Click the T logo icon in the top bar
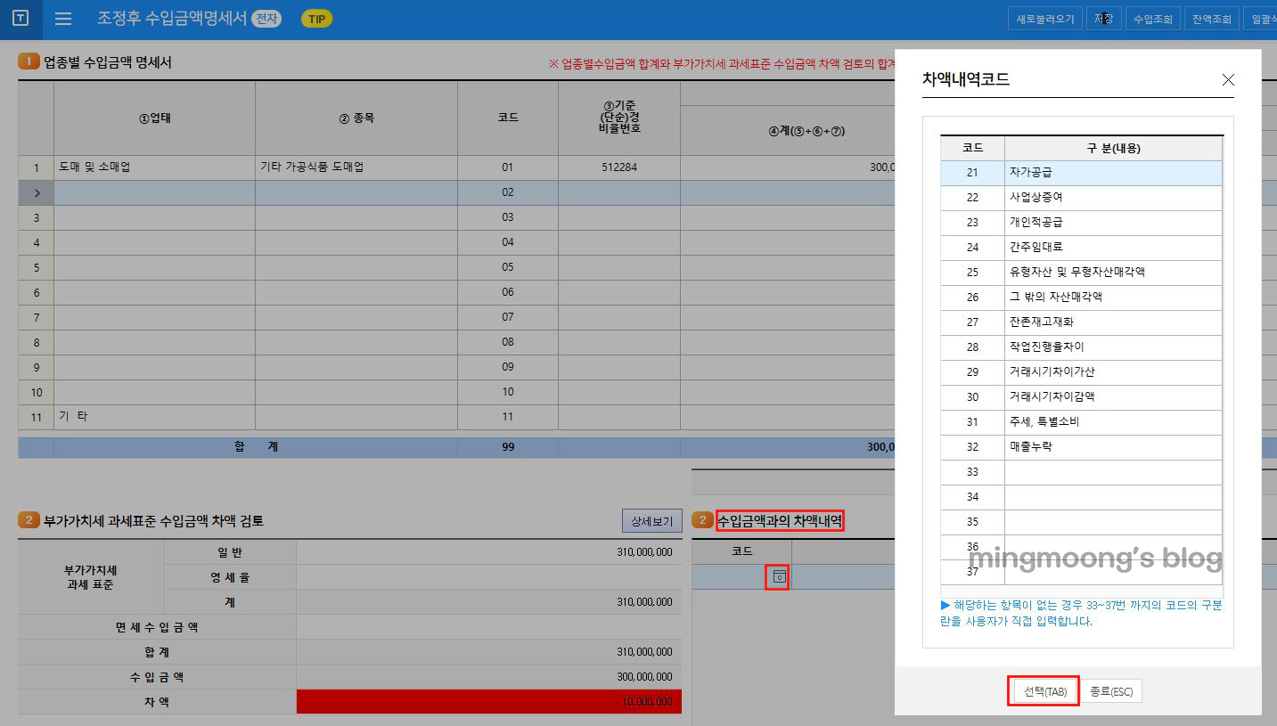The height and width of the screenshot is (726, 1277). tap(20, 18)
